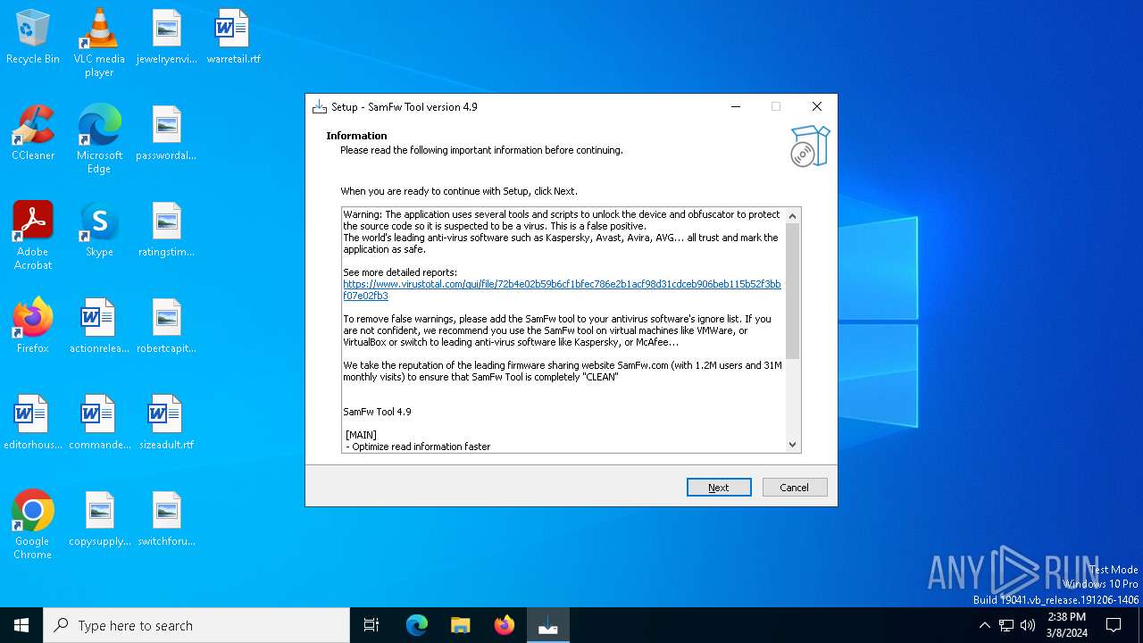Screen dimensions: 1143x643
Task: Open Firefox from the taskbar
Action: 505,625
